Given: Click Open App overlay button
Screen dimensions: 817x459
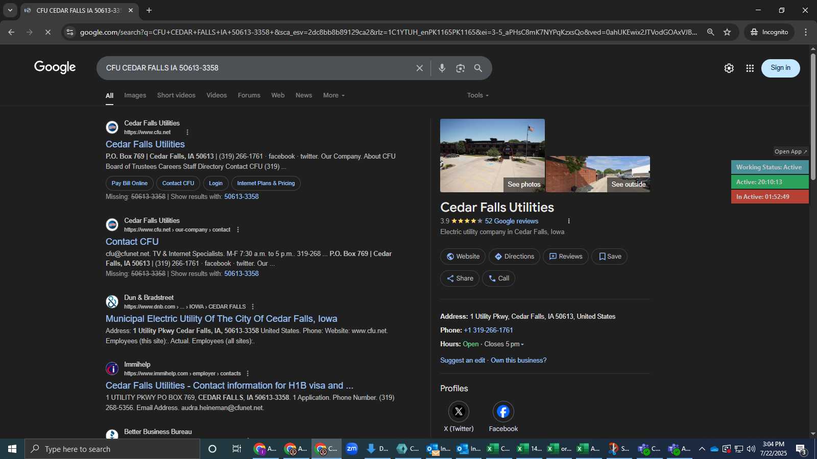Looking at the screenshot, I should pyautogui.click(x=790, y=151).
